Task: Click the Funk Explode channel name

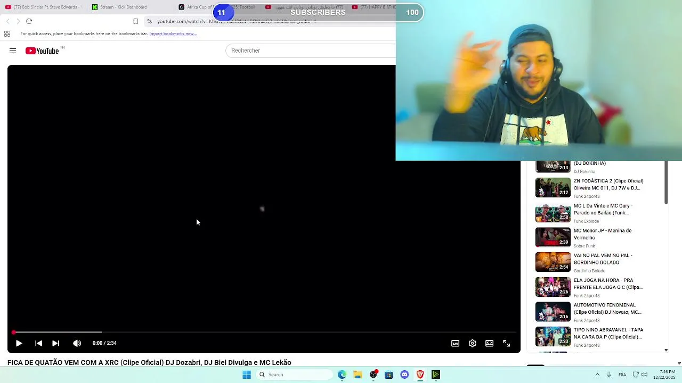Action: point(586,221)
